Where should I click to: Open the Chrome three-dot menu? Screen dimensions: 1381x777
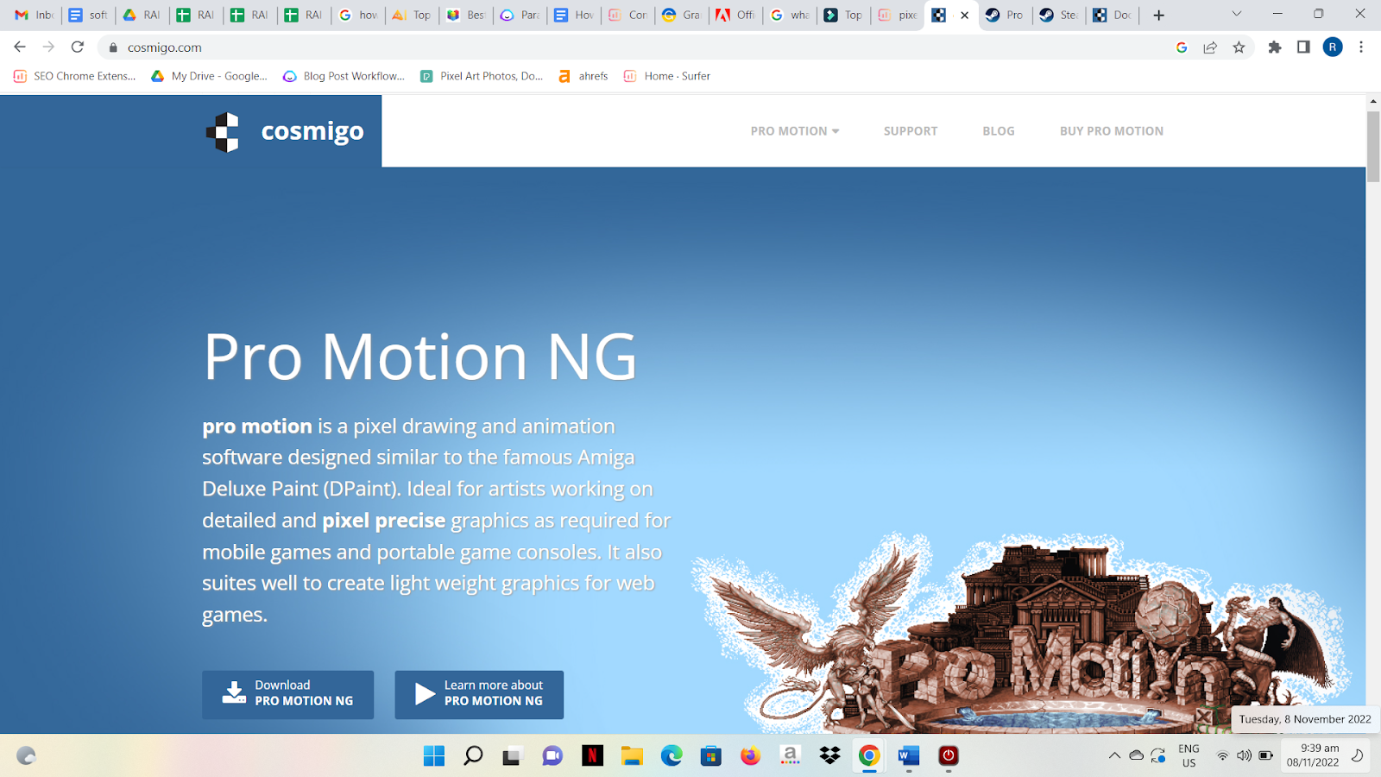pos(1361,47)
